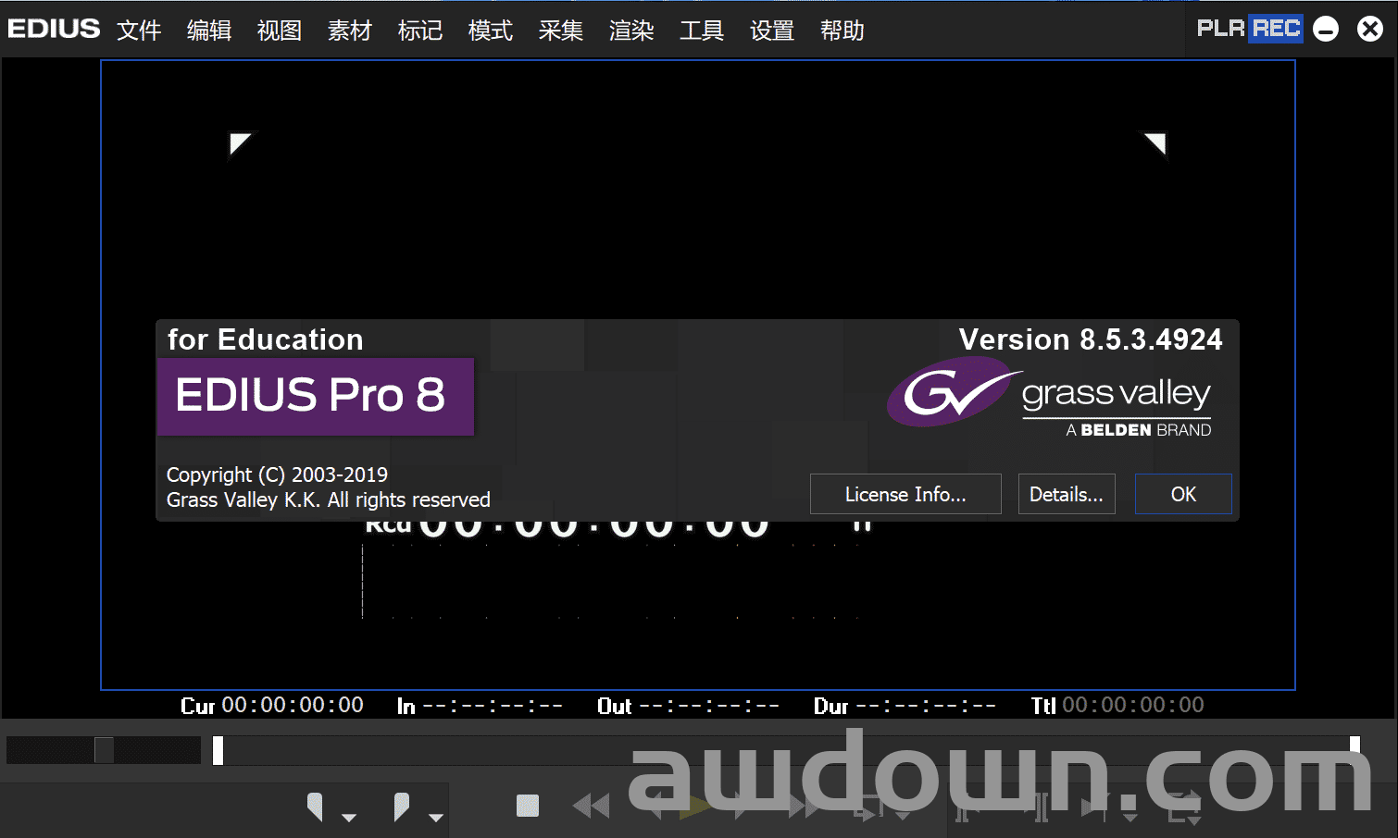Open the 帮助 (Help) menu
The image size is (1398, 838).
point(842,31)
